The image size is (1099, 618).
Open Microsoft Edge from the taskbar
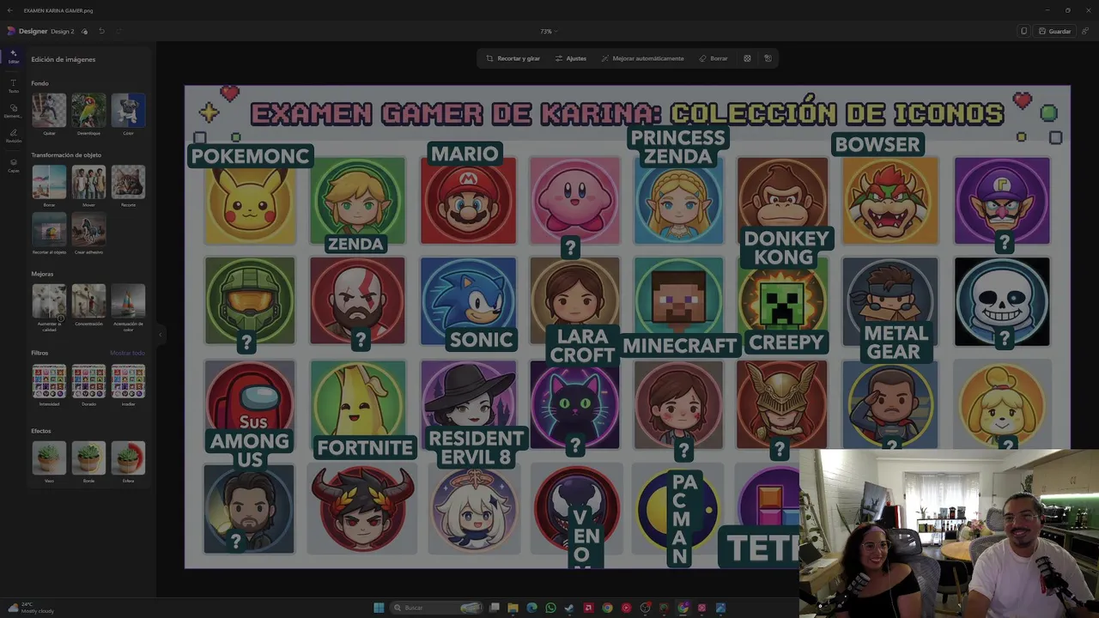point(531,608)
